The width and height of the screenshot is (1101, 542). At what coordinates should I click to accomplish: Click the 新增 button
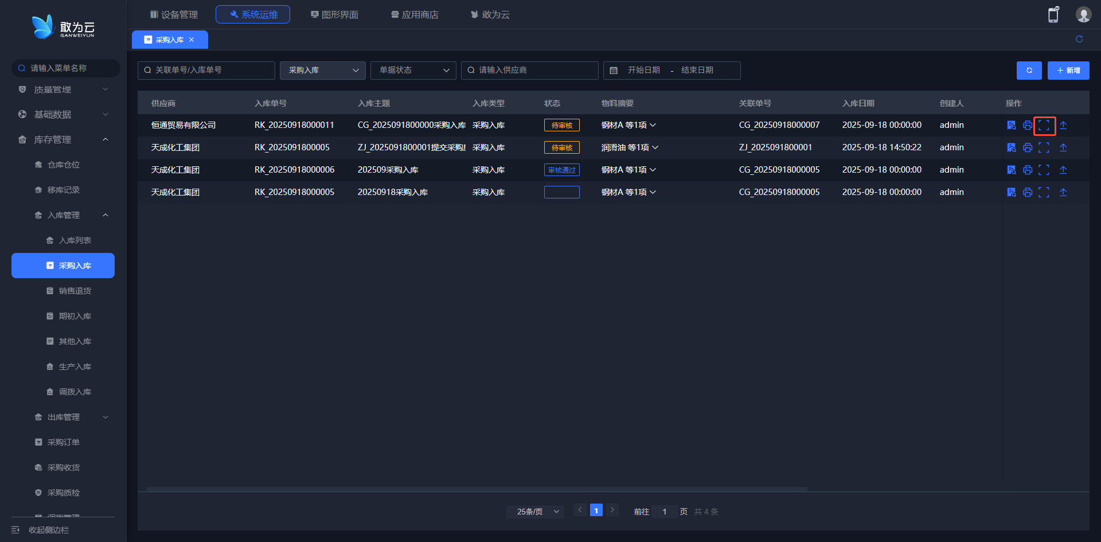click(1068, 71)
